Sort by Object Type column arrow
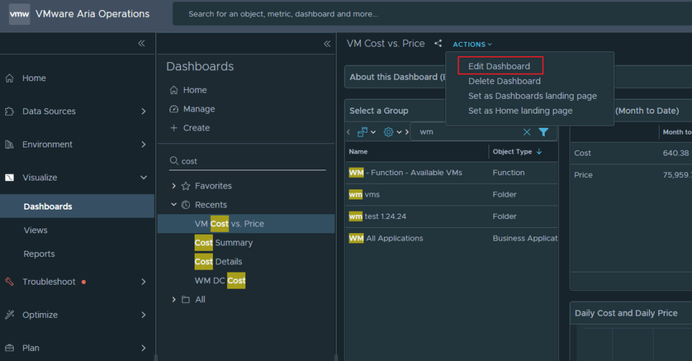692x361 pixels. [x=539, y=151]
